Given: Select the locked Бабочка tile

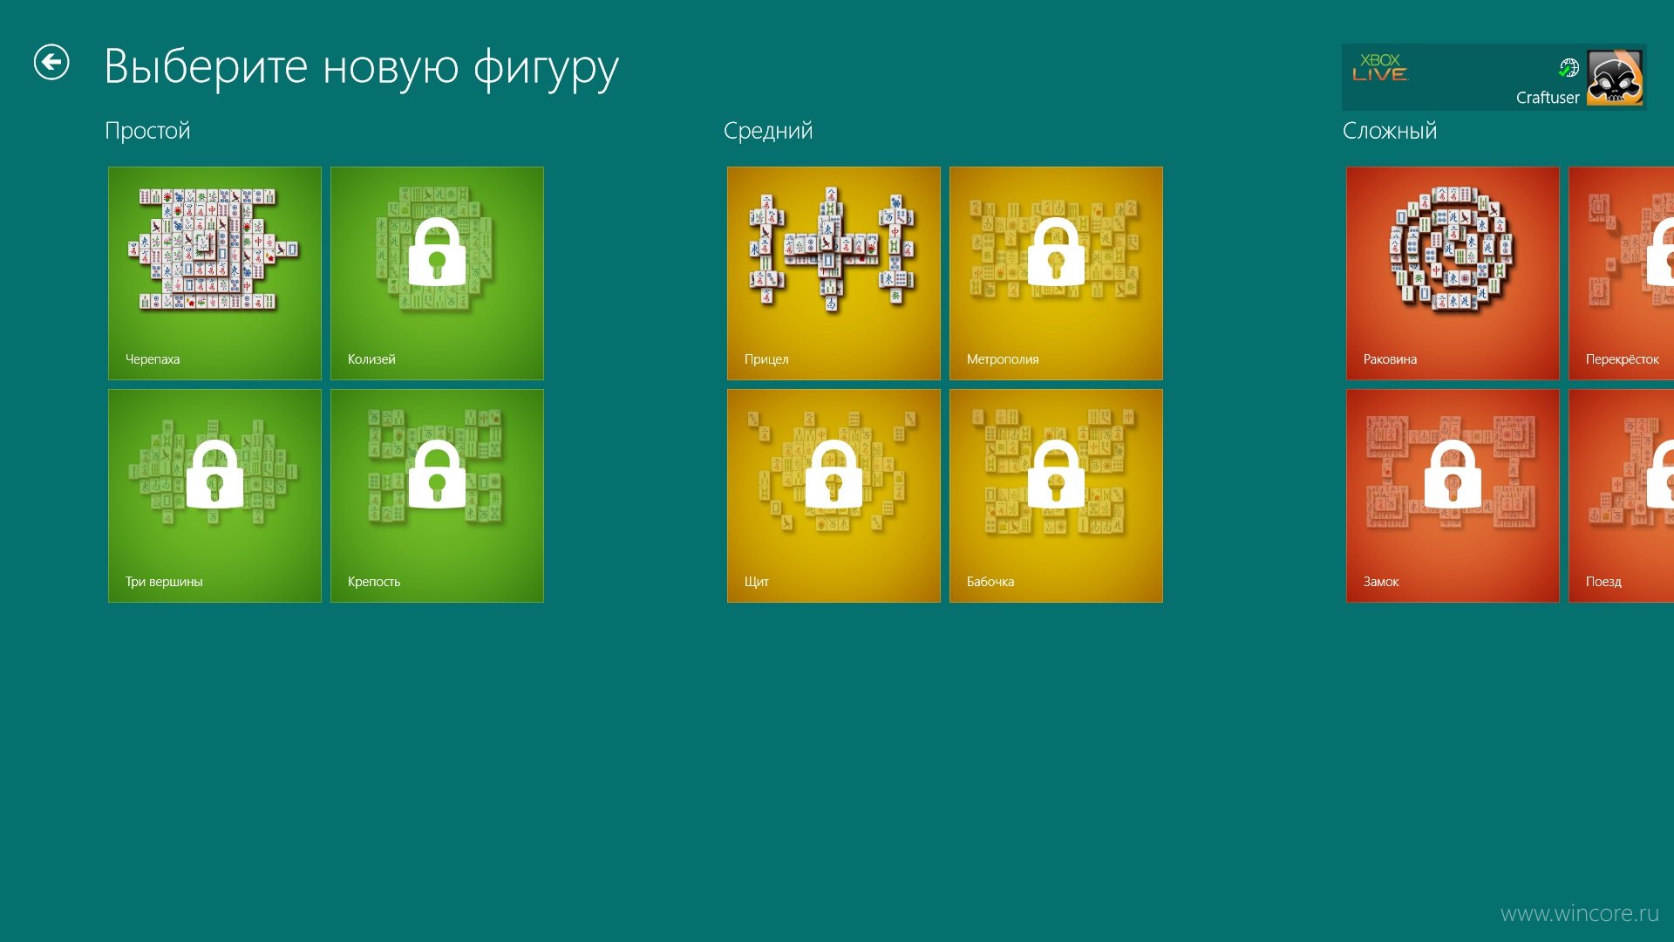Looking at the screenshot, I should (x=1056, y=495).
